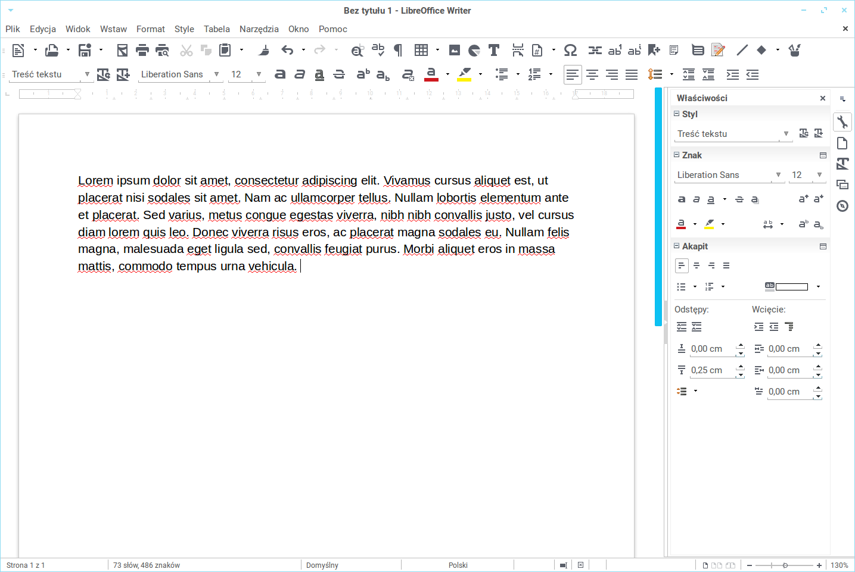The height and width of the screenshot is (572, 855).
Task: Insert special character omega icon
Action: click(x=570, y=50)
